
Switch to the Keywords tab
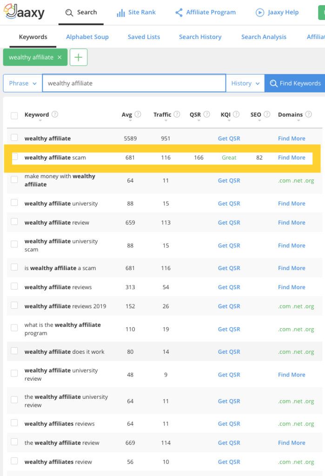tap(33, 37)
